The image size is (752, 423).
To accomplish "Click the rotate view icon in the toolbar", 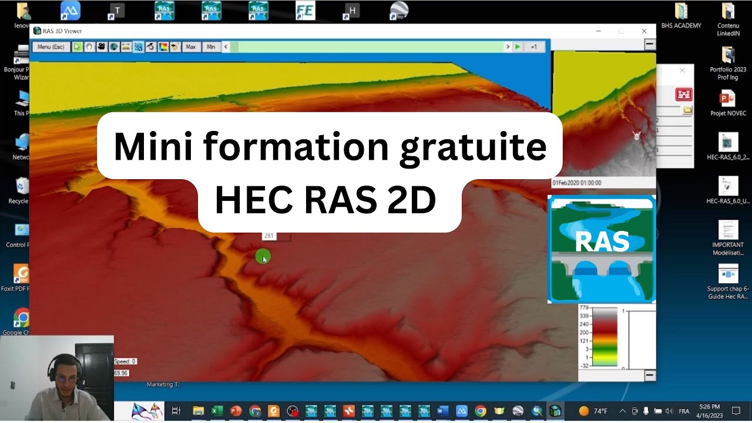I will [x=151, y=46].
